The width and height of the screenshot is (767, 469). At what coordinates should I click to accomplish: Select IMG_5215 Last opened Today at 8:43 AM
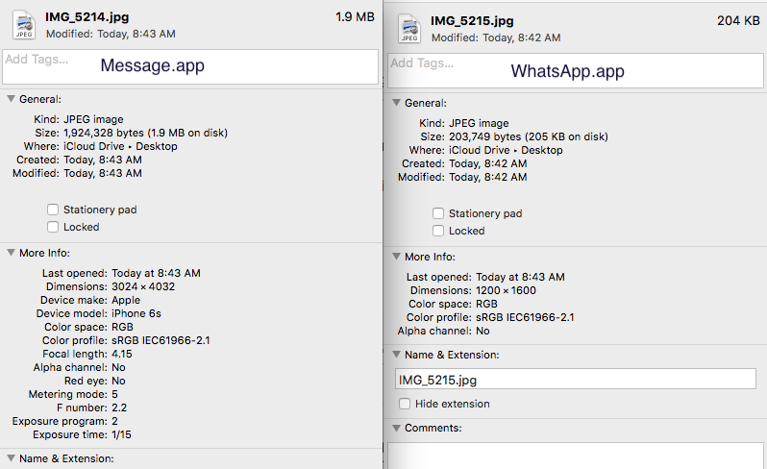pyautogui.click(x=521, y=278)
